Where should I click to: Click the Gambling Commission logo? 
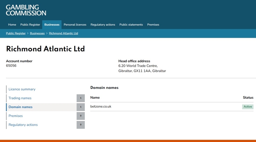coord(26,10)
